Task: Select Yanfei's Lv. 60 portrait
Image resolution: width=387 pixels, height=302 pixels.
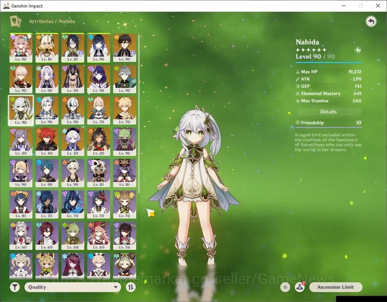Action: pos(99,236)
